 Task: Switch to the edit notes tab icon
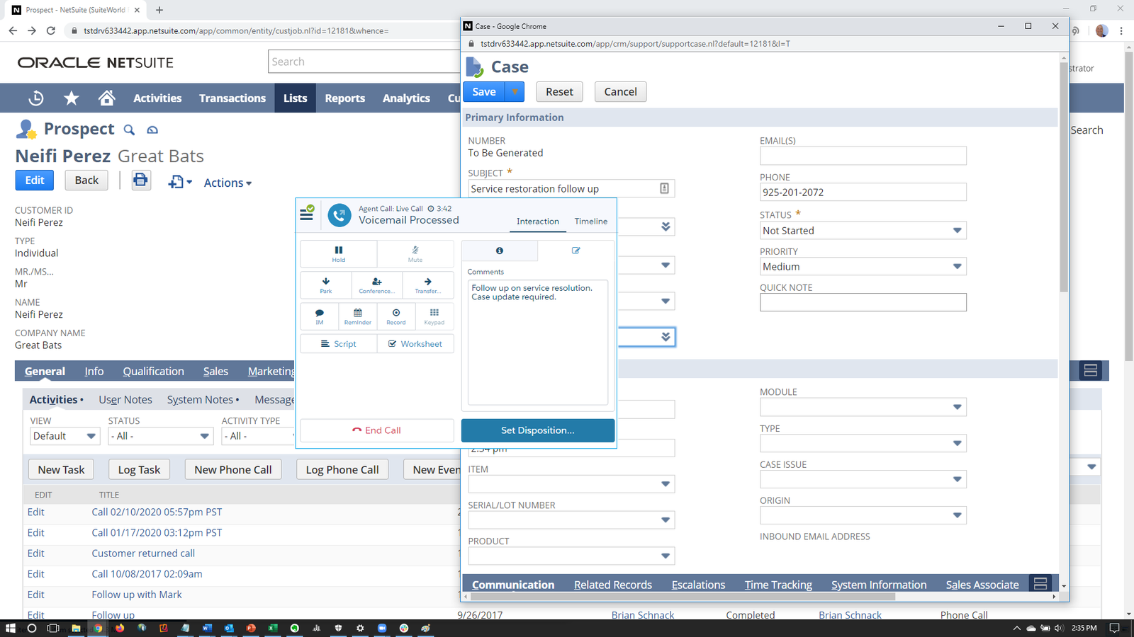(x=576, y=251)
